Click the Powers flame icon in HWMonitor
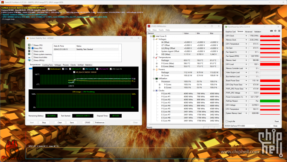 click(157, 69)
